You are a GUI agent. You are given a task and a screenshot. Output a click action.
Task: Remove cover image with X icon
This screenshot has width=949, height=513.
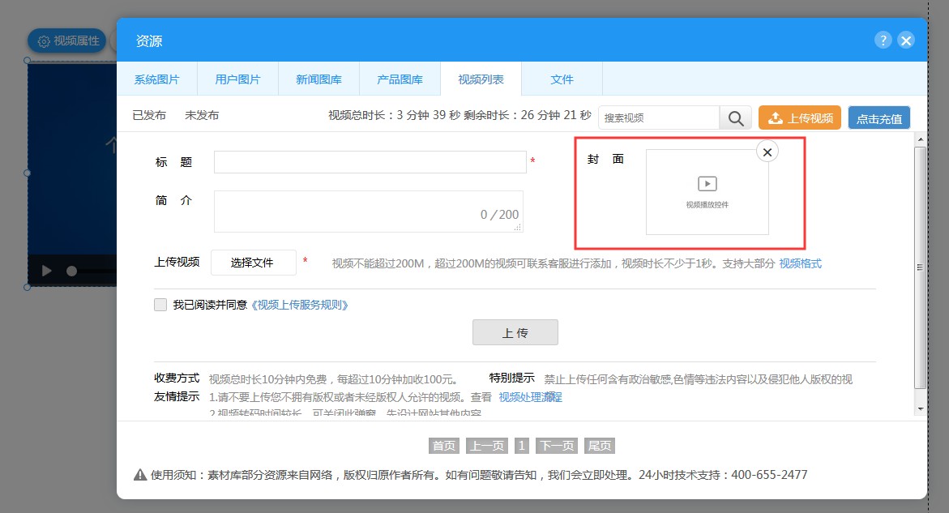click(767, 151)
